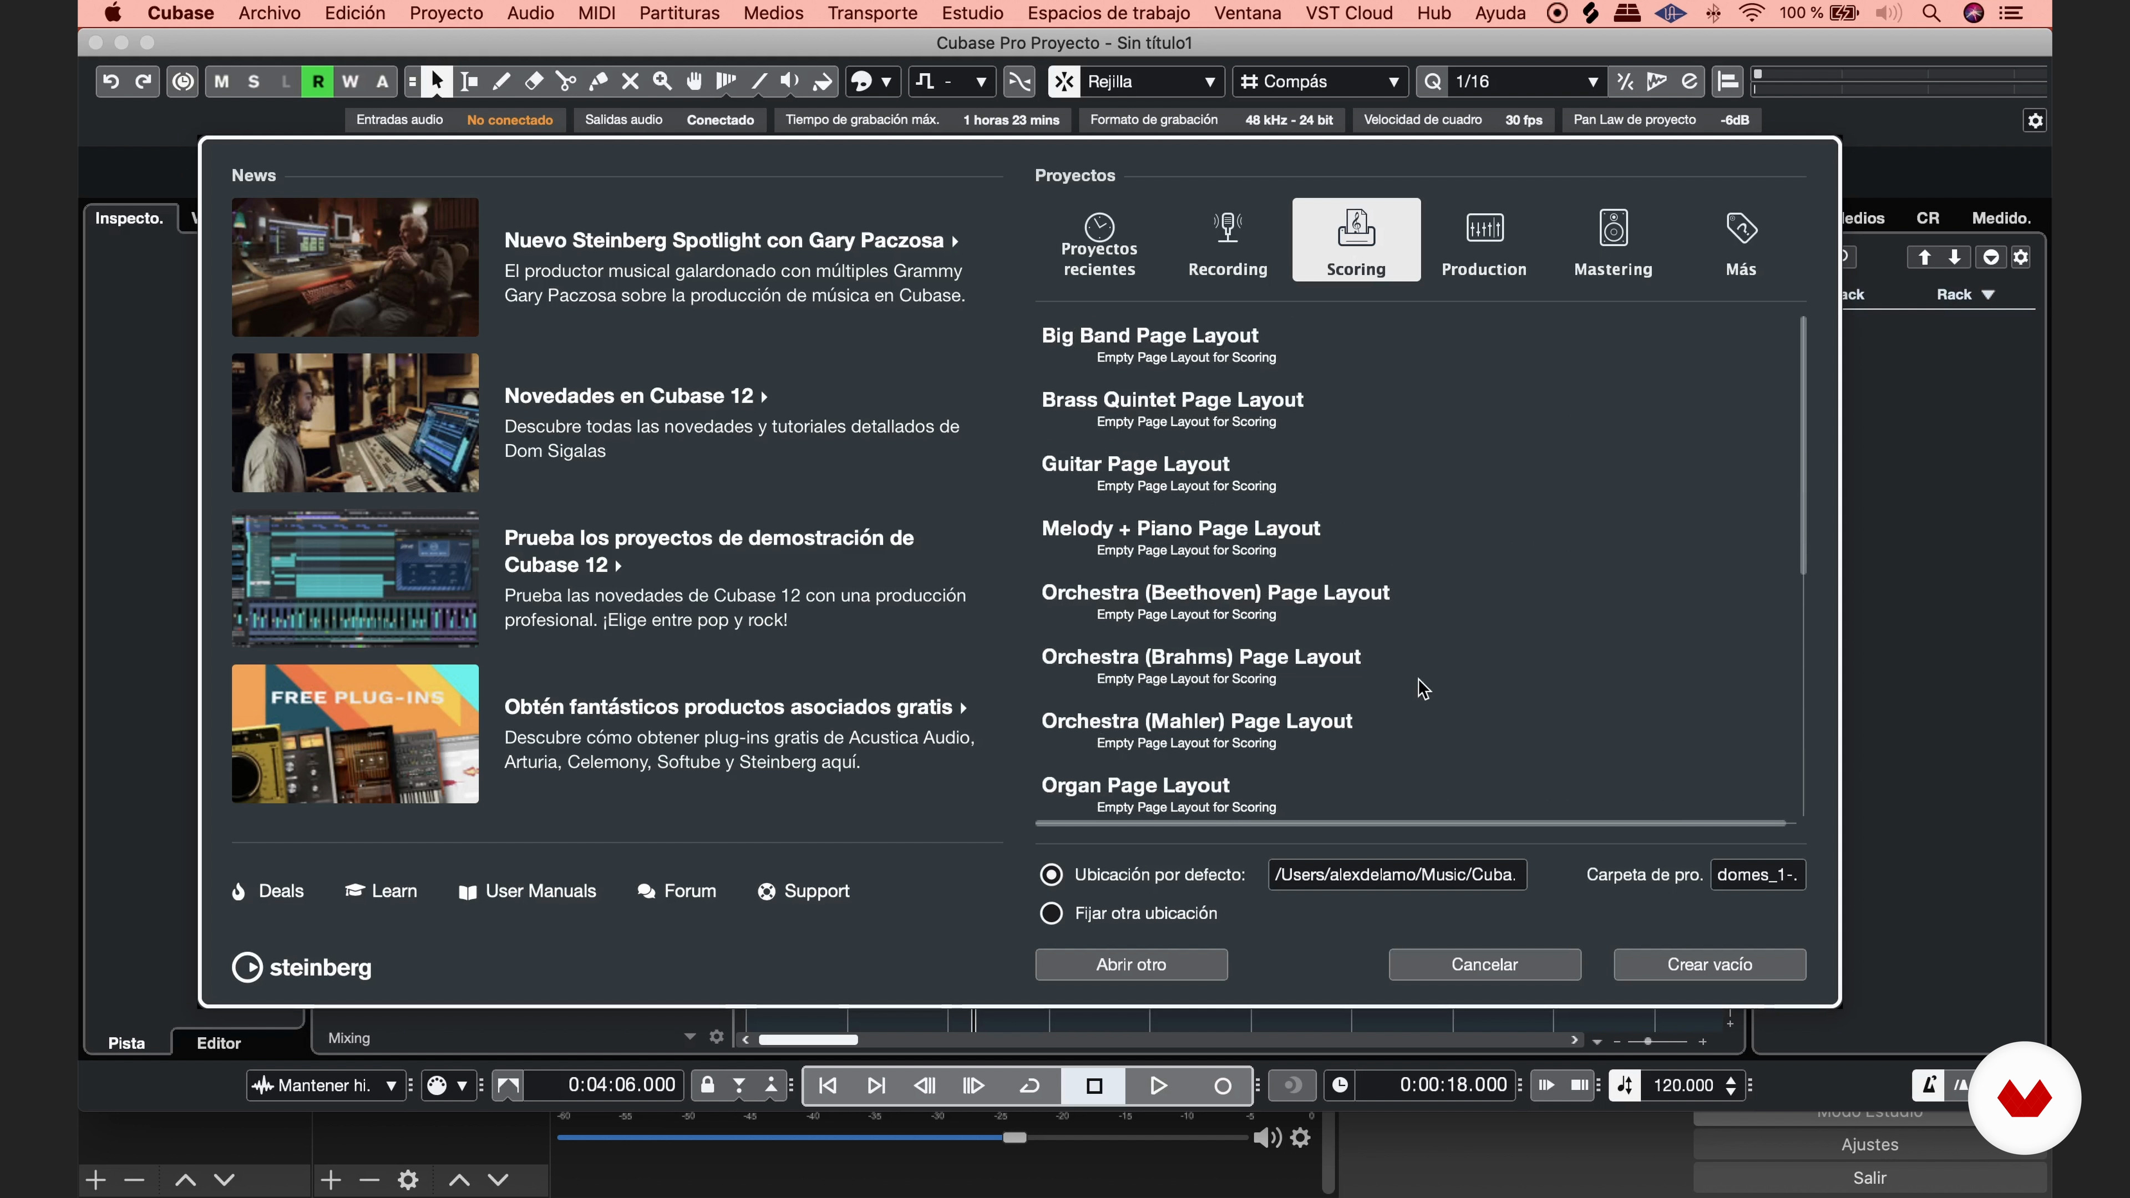Viewport: 2130px width, 1198px height.
Task: Click the snap to zero crossing icon
Action: pyautogui.click(x=1020, y=81)
